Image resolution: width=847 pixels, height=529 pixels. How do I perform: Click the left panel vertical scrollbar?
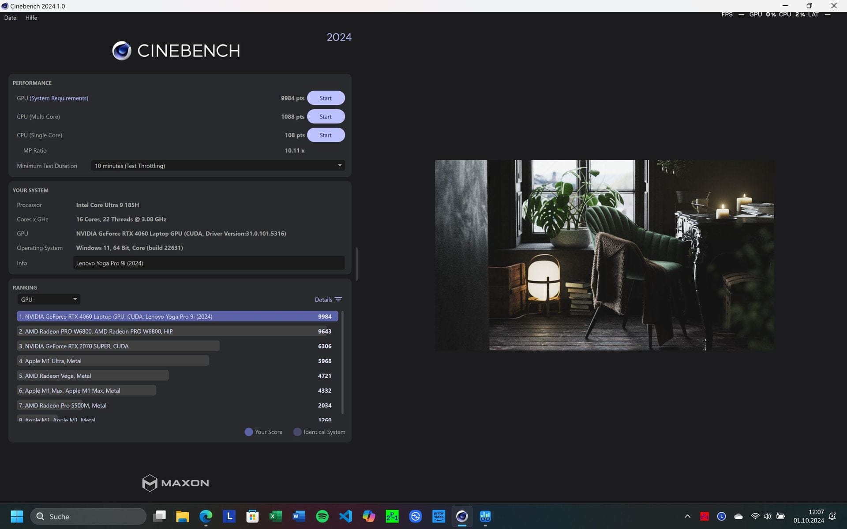point(356,264)
